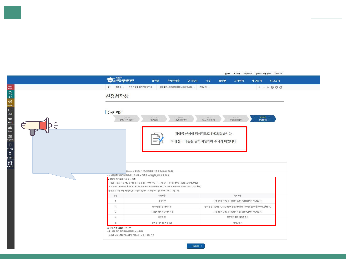This screenshot has height=259, width=346.
Task: Zoom out using the minus icon
Action: tap(263, 87)
